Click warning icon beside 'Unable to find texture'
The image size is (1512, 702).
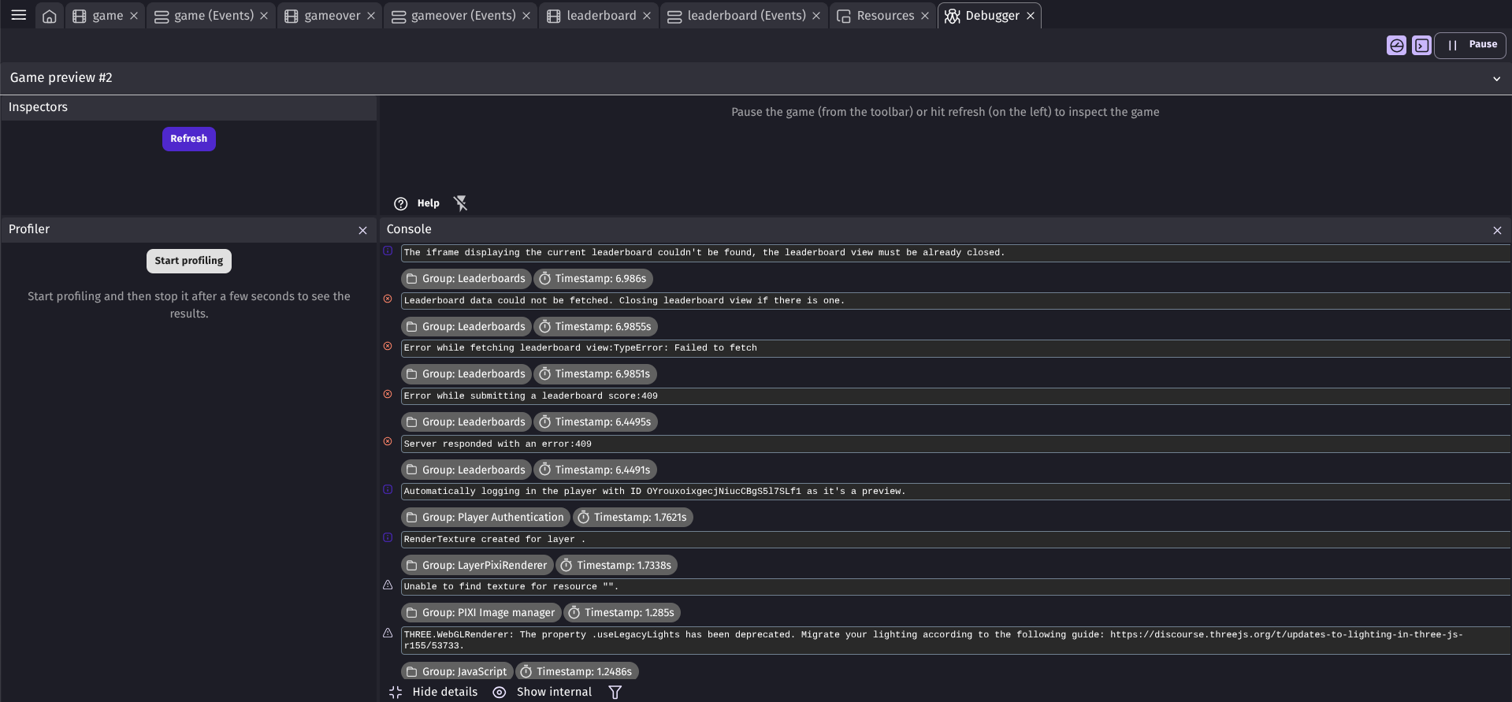[388, 585]
